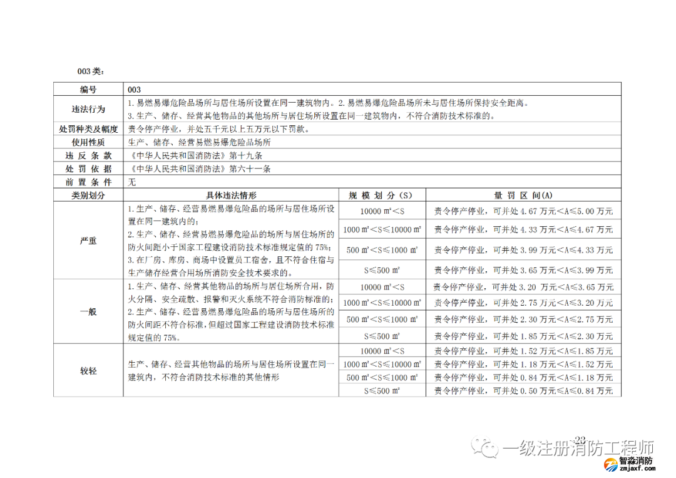The height and width of the screenshot is (478, 676).
Task: Select the 较轻 category cell
Action: point(88,370)
